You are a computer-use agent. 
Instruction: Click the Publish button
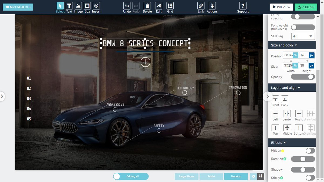[x=306, y=7]
